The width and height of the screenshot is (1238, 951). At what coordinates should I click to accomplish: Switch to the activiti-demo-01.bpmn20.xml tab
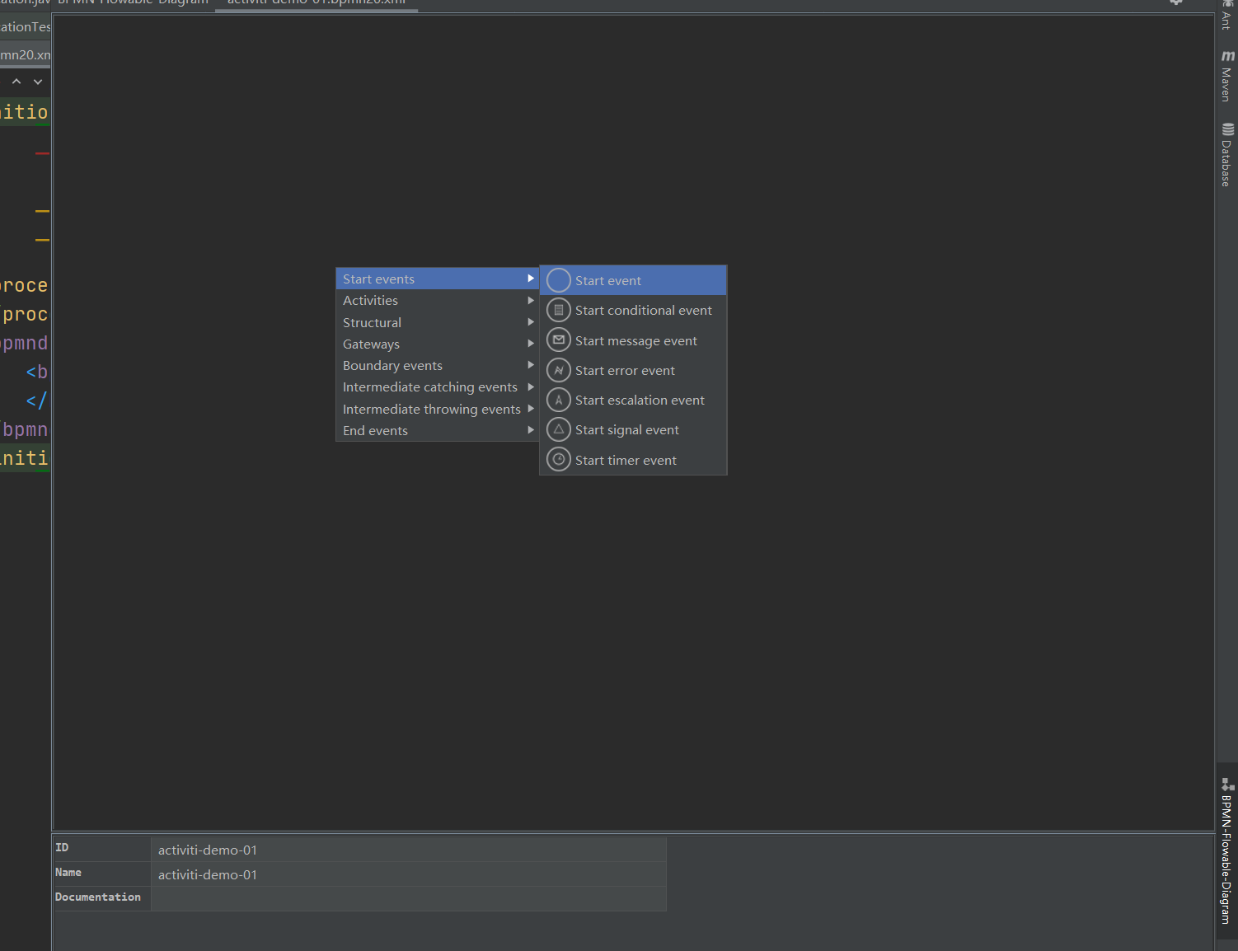(317, 3)
